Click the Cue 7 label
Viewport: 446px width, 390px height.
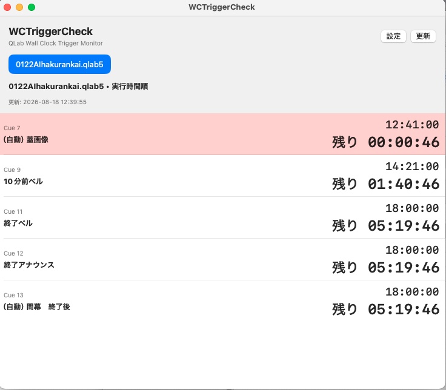click(12, 128)
